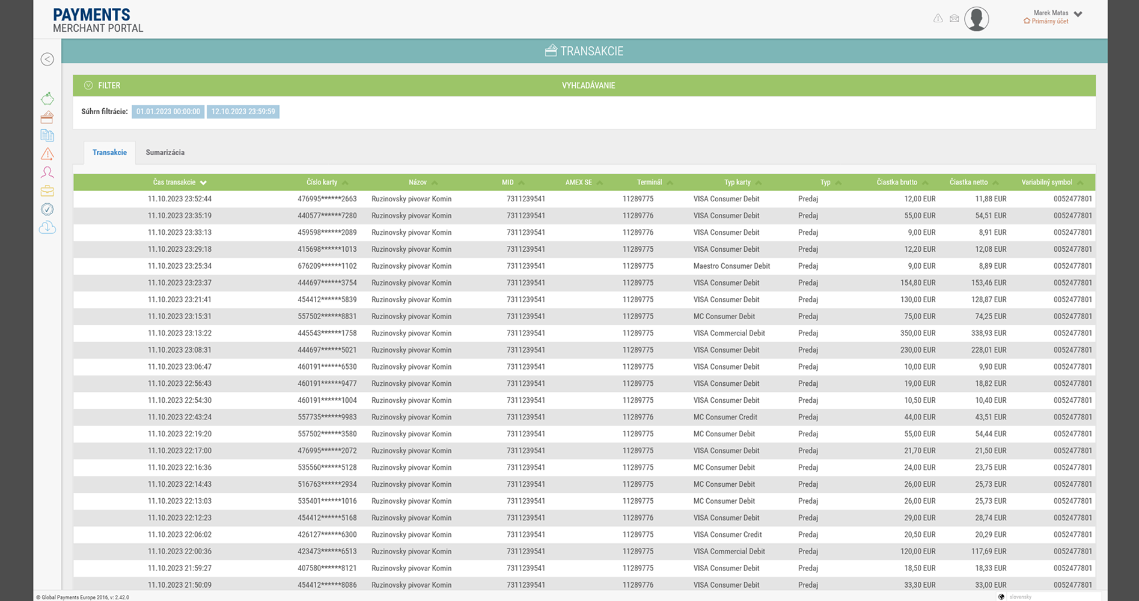Switch to the Transakcie tab
The height and width of the screenshot is (601, 1139).
pos(109,153)
